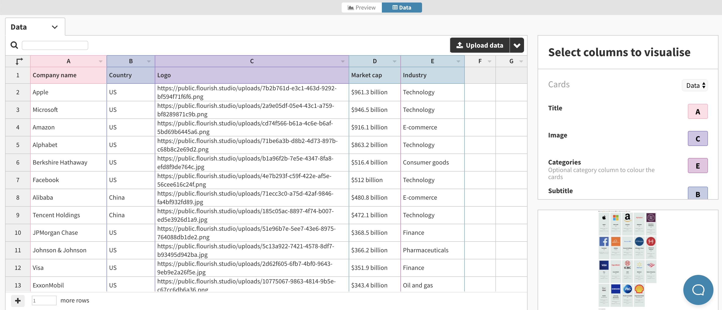Image resolution: width=722 pixels, height=310 pixels.
Task: Focus the data search field
Action: (55, 45)
